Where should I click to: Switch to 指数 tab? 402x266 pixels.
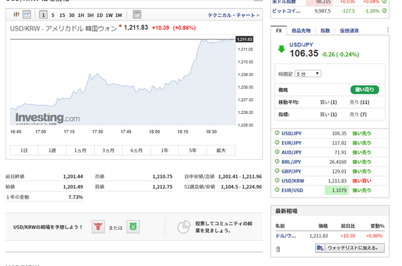pyautogui.click(x=325, y=30)
